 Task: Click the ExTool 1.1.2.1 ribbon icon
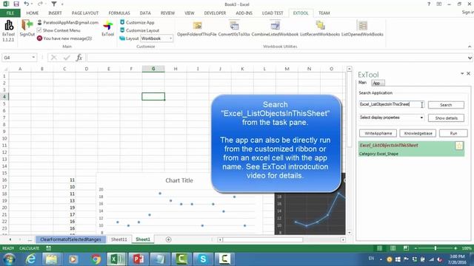point(8,30)
